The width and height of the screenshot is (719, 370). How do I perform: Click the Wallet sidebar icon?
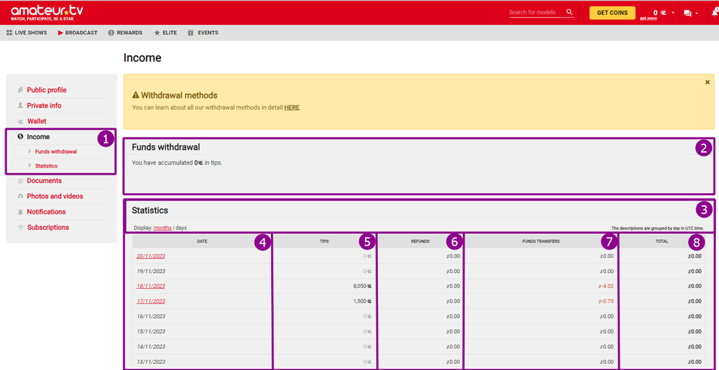(x=20, y=121)
